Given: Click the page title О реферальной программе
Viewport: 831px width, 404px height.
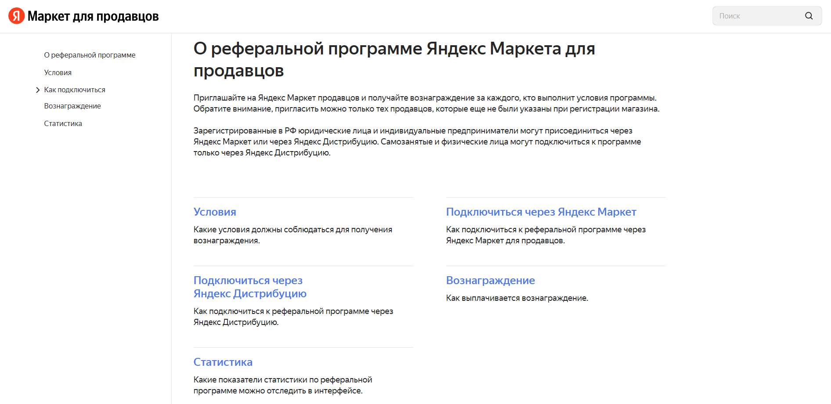Looking at the screenshot, I should [394, 59].
